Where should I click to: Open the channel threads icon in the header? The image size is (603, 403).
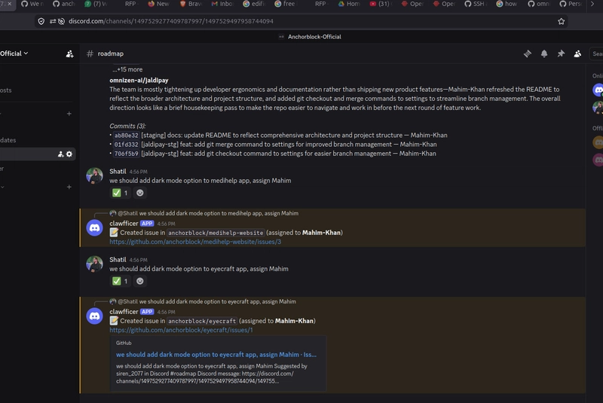[x=527, y=53]
